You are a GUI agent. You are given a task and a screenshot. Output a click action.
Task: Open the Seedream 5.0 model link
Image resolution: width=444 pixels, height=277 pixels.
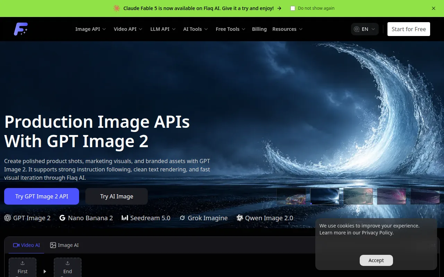click(146, 218)
